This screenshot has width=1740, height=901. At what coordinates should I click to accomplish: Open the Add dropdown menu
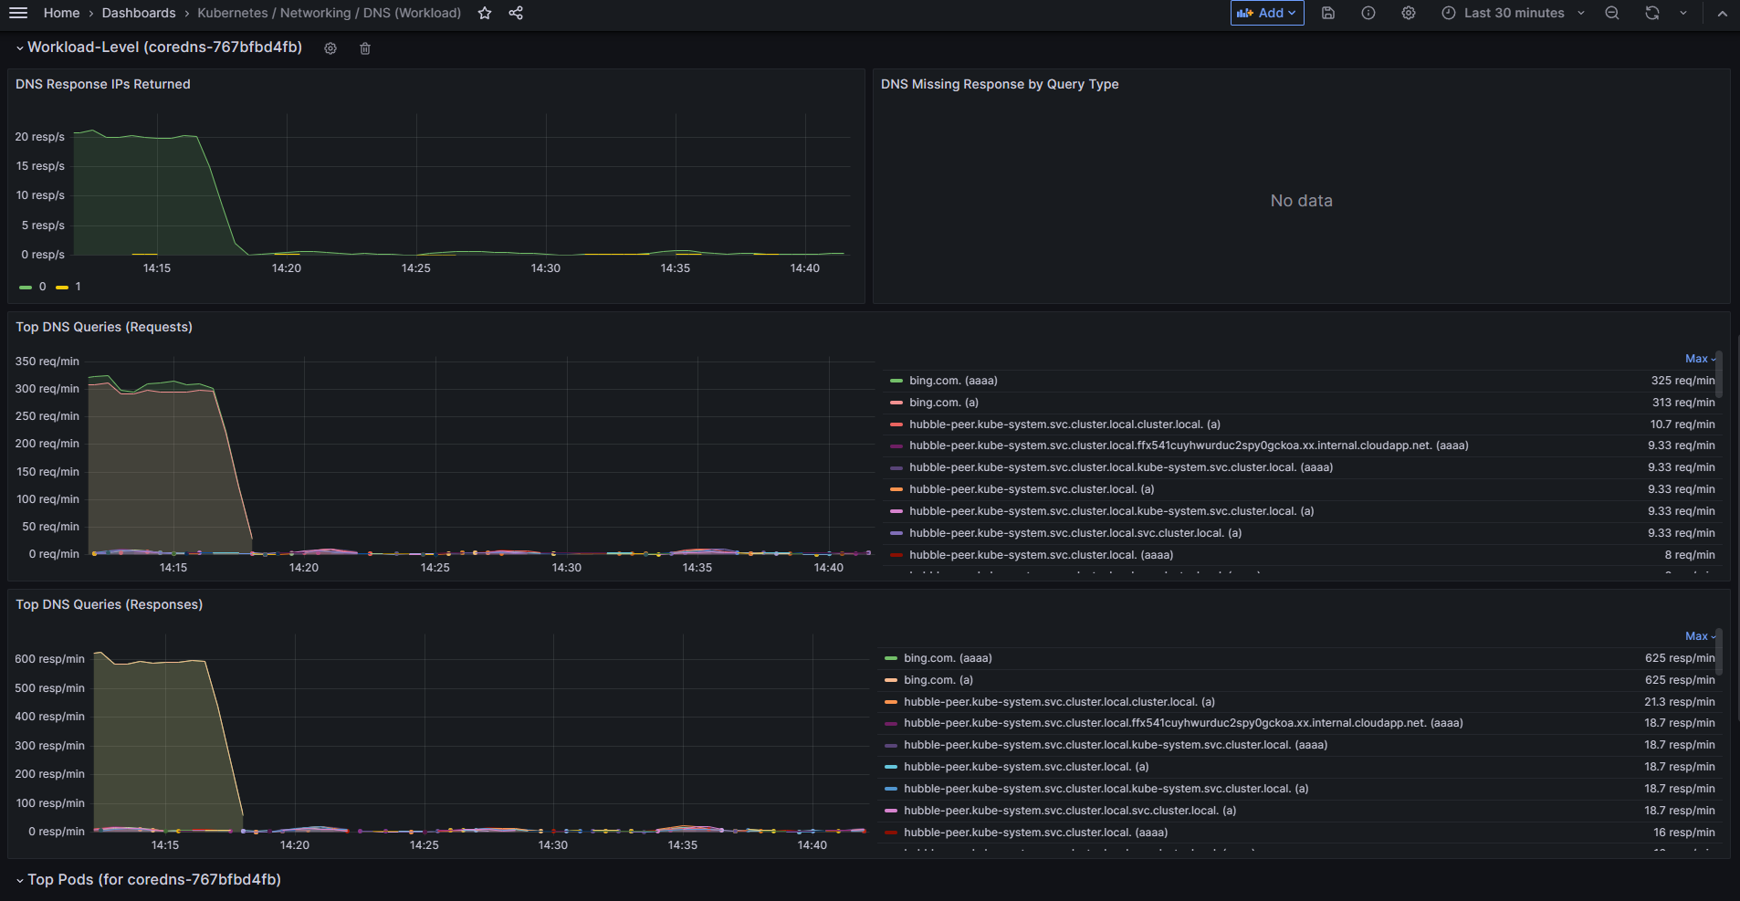tap(1267, 13)
